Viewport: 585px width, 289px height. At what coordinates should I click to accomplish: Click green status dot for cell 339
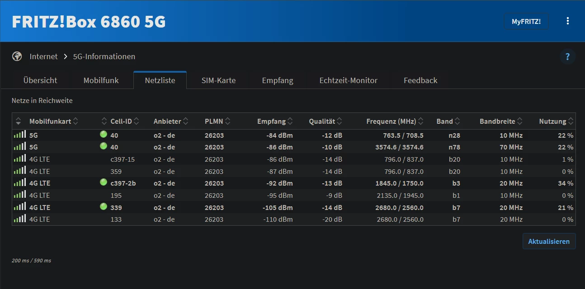pos(104,206)
